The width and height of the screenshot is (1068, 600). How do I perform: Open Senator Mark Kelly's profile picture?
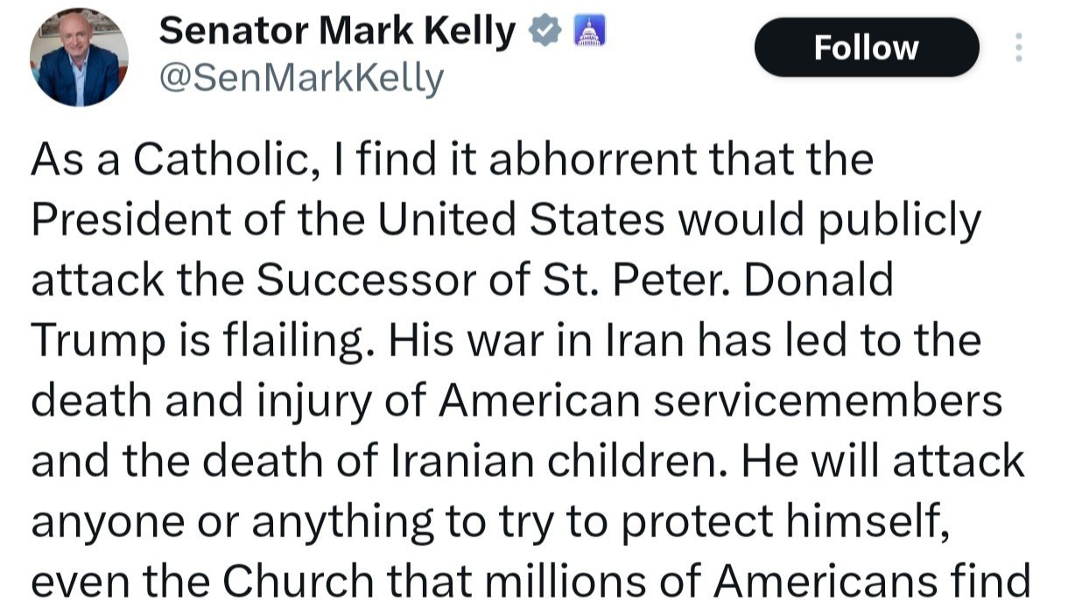tap(80, 58)
